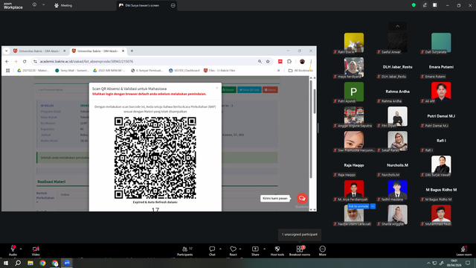Toggle the Audio microphone in Zoom toolbar
Image resolution: width=476 pixels, height=268 pixels.
[x=13, y=250]
